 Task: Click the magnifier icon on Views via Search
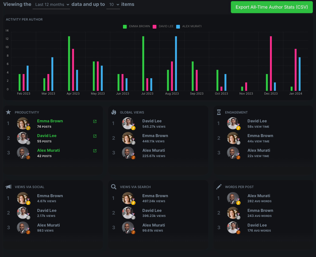pos(114,186)
